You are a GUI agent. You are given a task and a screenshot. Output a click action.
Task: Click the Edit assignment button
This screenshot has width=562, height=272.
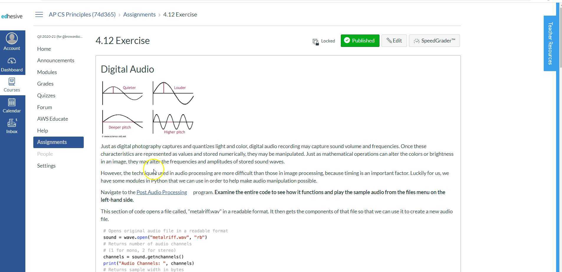394,41
